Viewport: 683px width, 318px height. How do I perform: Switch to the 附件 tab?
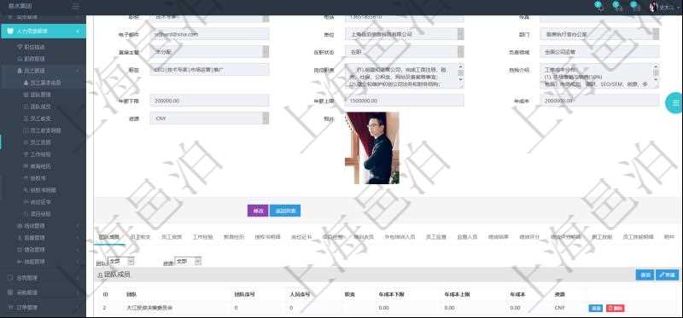click(x=669, y=237)
